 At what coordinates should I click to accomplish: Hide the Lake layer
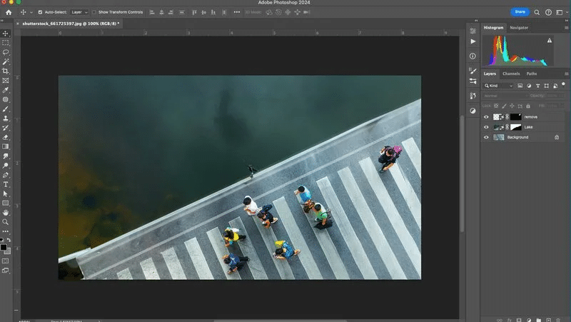(486, 127)
